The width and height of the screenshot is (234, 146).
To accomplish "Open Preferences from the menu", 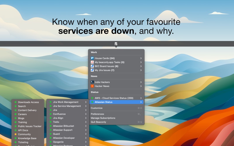I will click(x=116, y=114).
